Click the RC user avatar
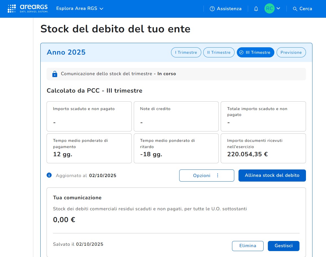This screenshot has height=257, width=326. [x=269, y=9]
